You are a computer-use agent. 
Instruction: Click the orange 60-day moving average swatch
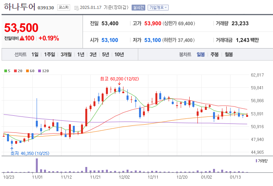click(27, 71)
